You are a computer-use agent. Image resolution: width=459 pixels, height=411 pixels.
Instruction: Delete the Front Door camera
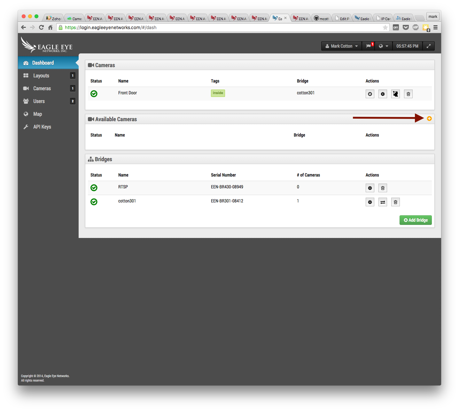(x=408, y=94)
